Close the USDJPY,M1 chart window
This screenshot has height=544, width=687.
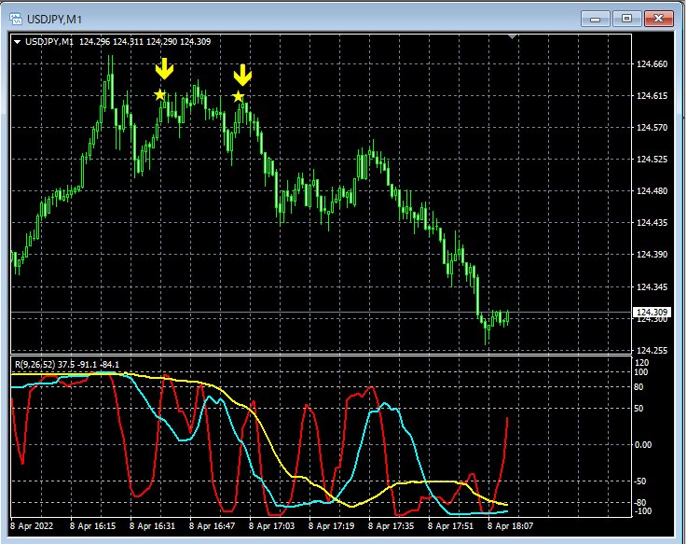click(658, 19)
